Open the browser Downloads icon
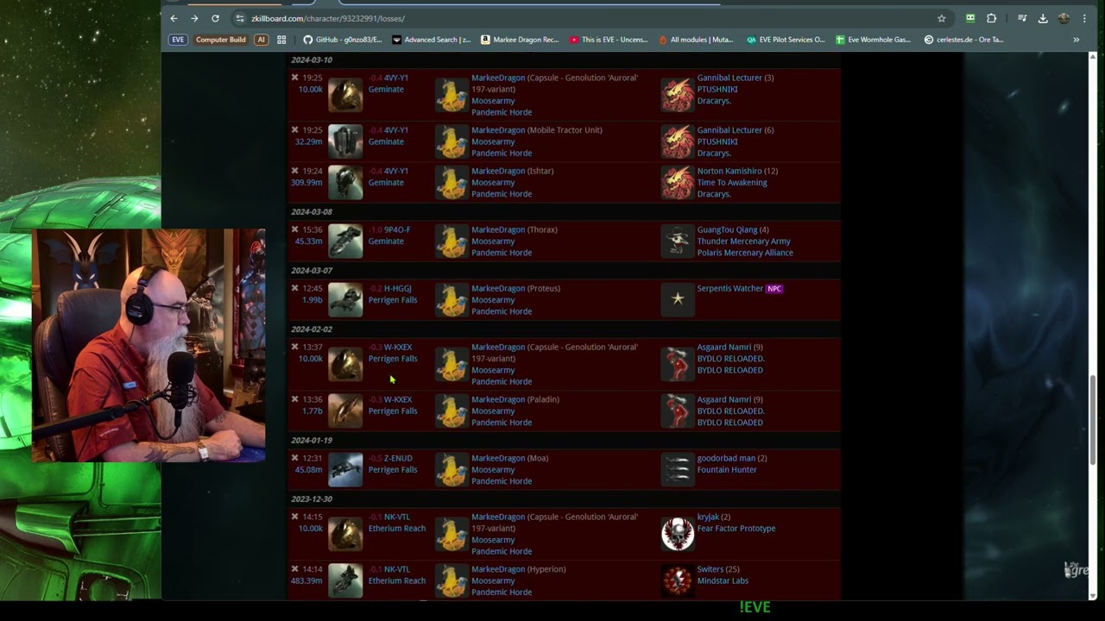Image resolution: width=1105 pixels, height=621 pixels. point(1043,18)
